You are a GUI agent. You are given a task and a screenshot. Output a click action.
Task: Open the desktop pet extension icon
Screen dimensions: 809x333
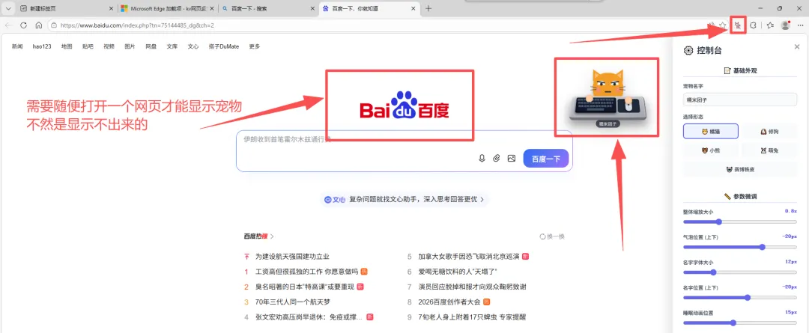(739, 25)
